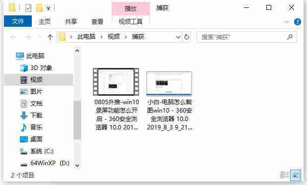Switch to the 共享 ribbon tab
Viewport: 307px width, 185px height.
(x=71, y=21)
